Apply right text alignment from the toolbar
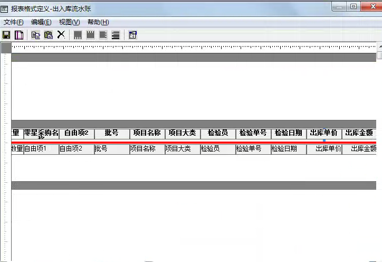The height and width of the screenshot is (262, 382). pos(115,35)
